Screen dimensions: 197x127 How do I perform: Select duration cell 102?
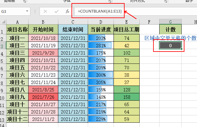126,53
